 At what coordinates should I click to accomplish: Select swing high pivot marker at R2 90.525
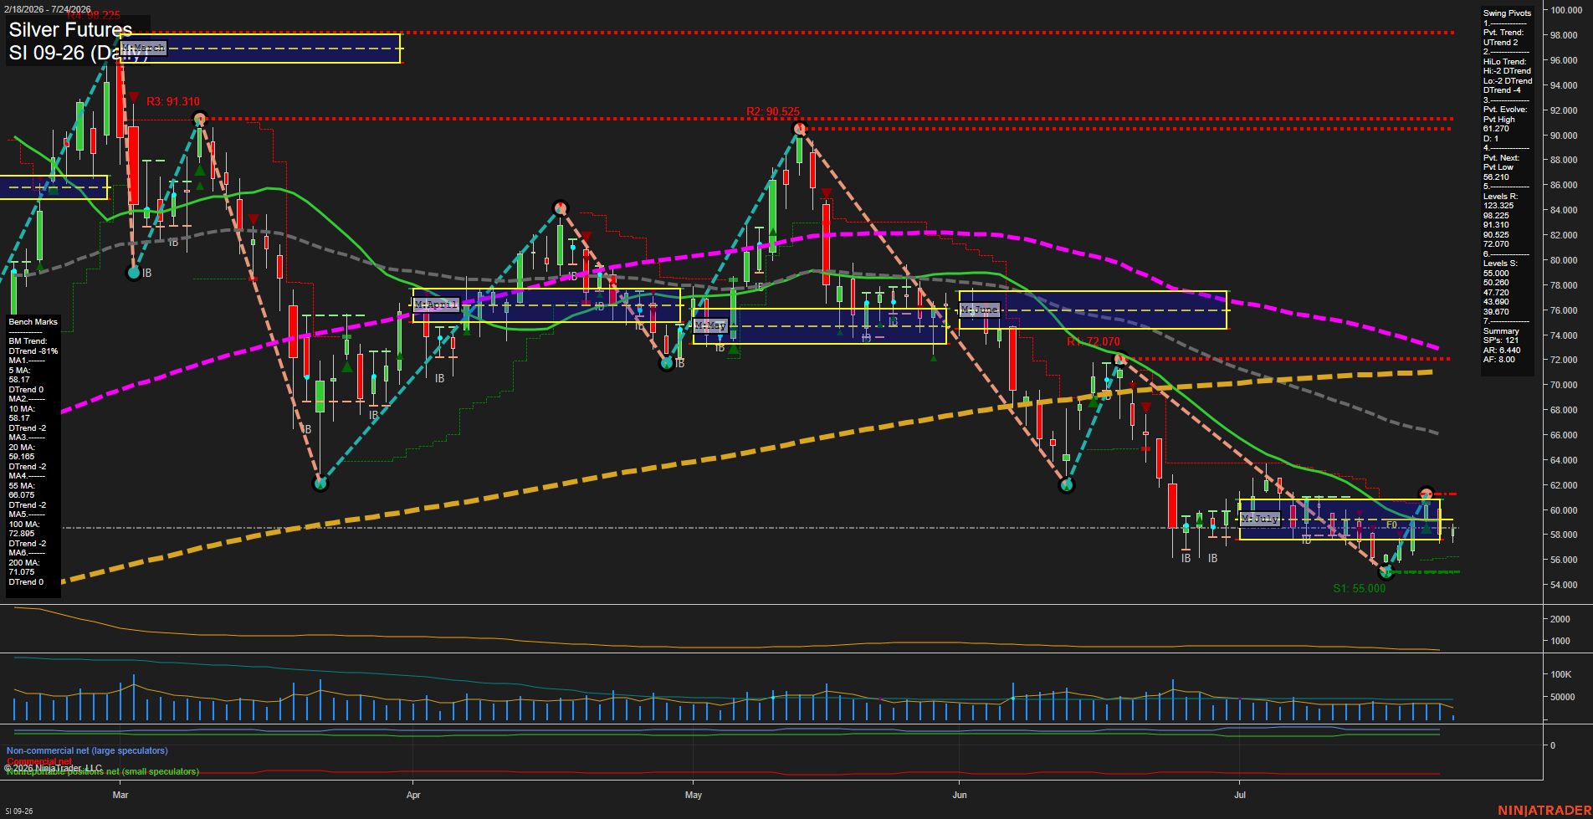point(800,129)
